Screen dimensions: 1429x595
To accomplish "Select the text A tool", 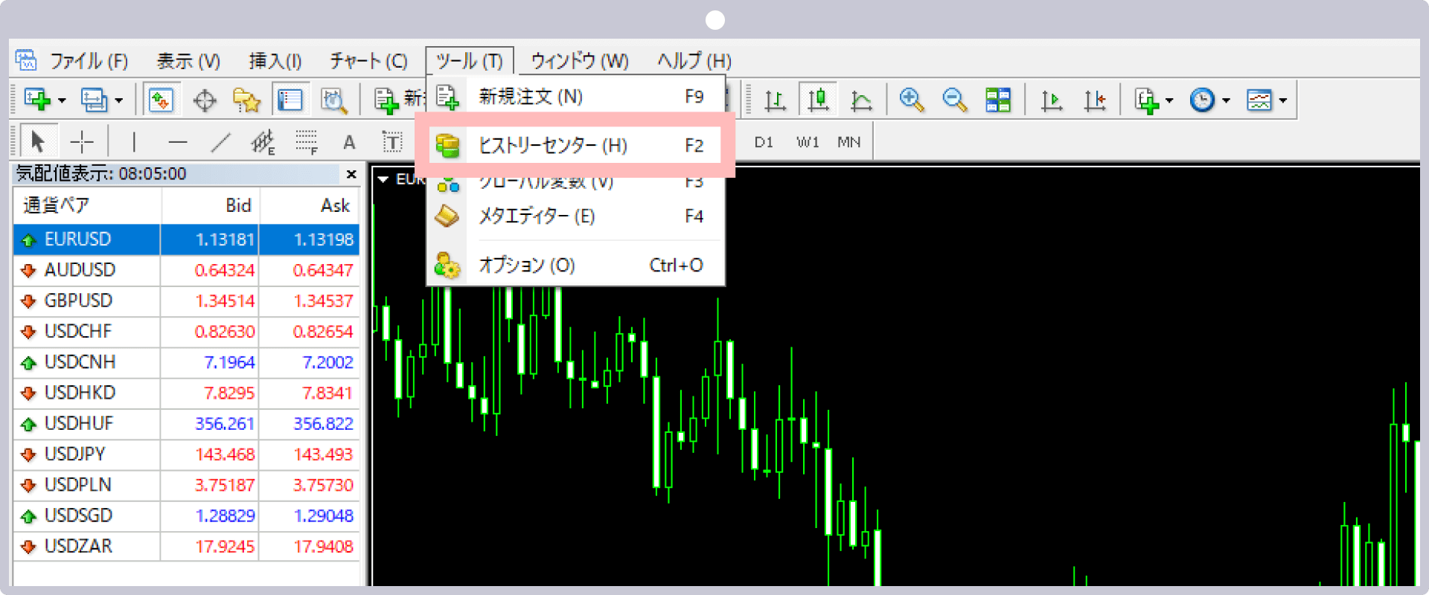I will coord(349,142).
